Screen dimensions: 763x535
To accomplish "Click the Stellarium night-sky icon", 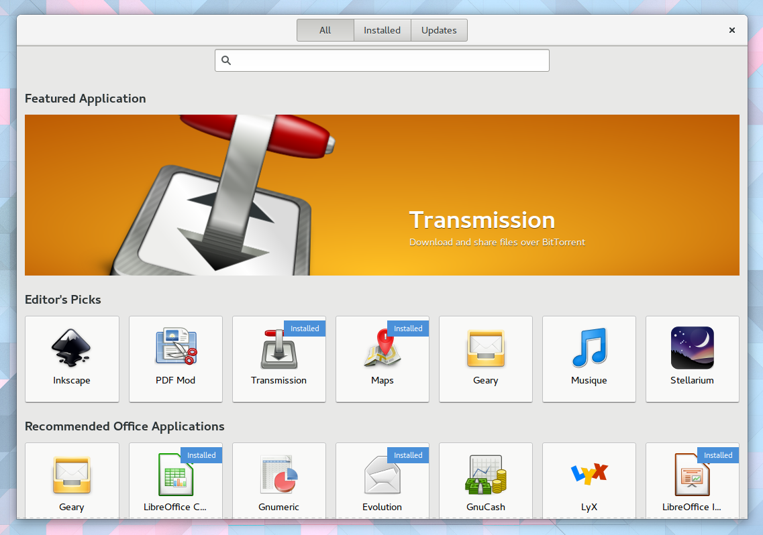I will (x=692, y=348).
